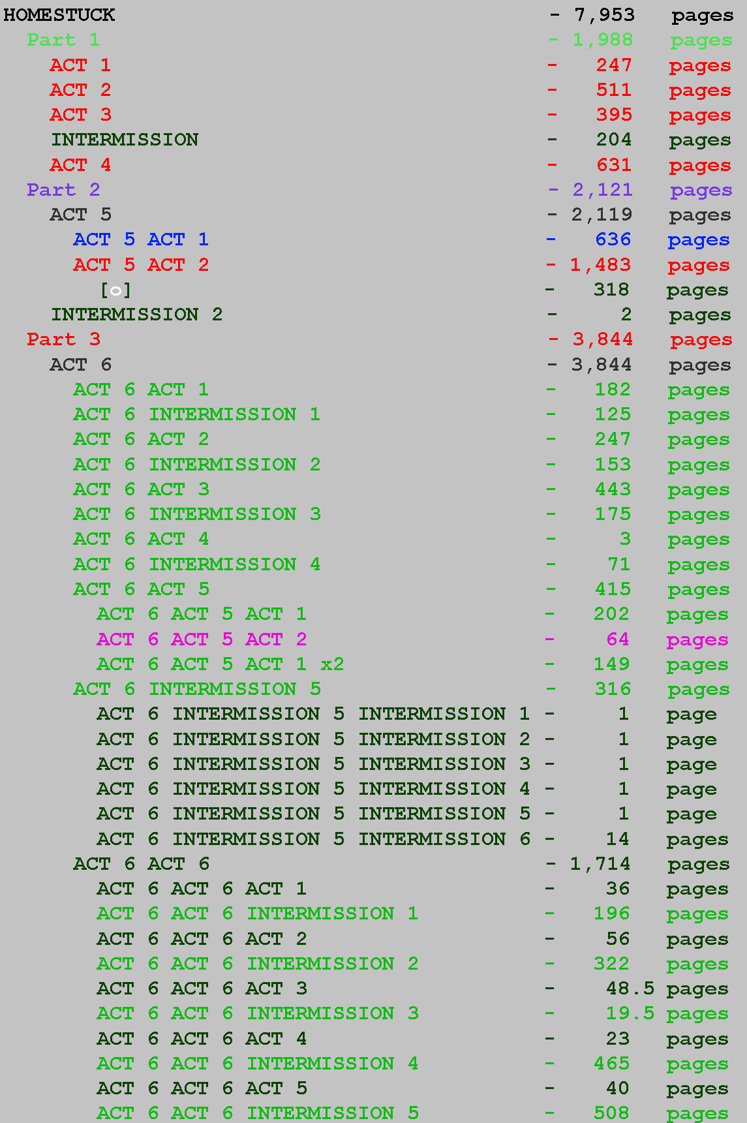Image resolution: width=747 pixels, height=1123 pixels.
Task: Click the 204 page count
Action: point(614,140)
